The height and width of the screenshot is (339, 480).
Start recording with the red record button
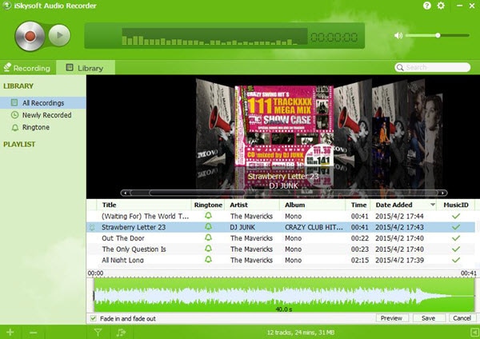tap(30, 36)
